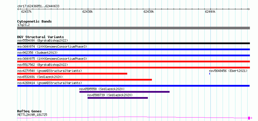Select the magenta METTL2A exon arrow glyph
Image resolution: width=258 pixels, height=121 pixels.
[x=250, y=118]
